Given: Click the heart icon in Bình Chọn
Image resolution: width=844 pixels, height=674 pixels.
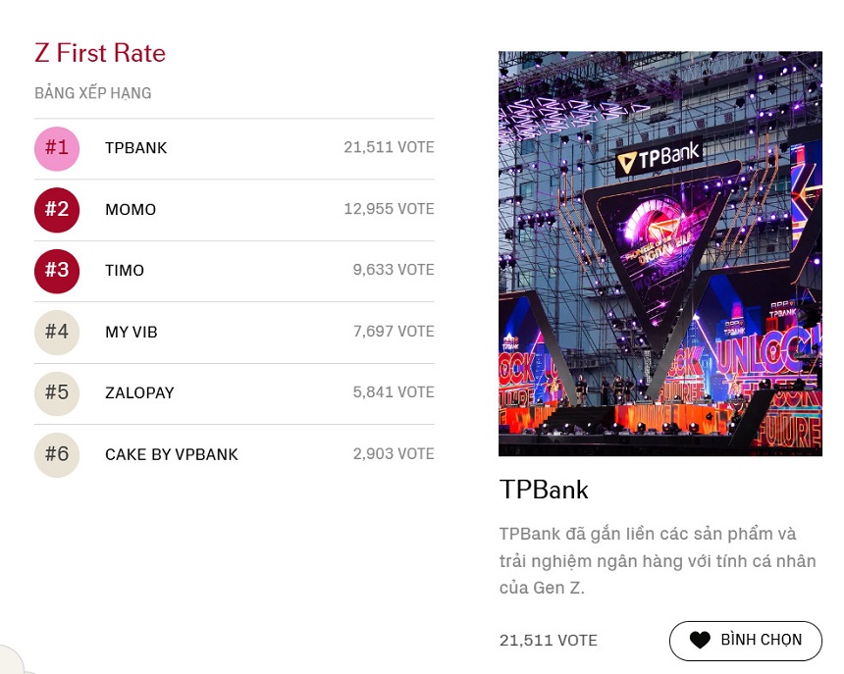Looking at the screenshot, I should [x=701, y=640].
